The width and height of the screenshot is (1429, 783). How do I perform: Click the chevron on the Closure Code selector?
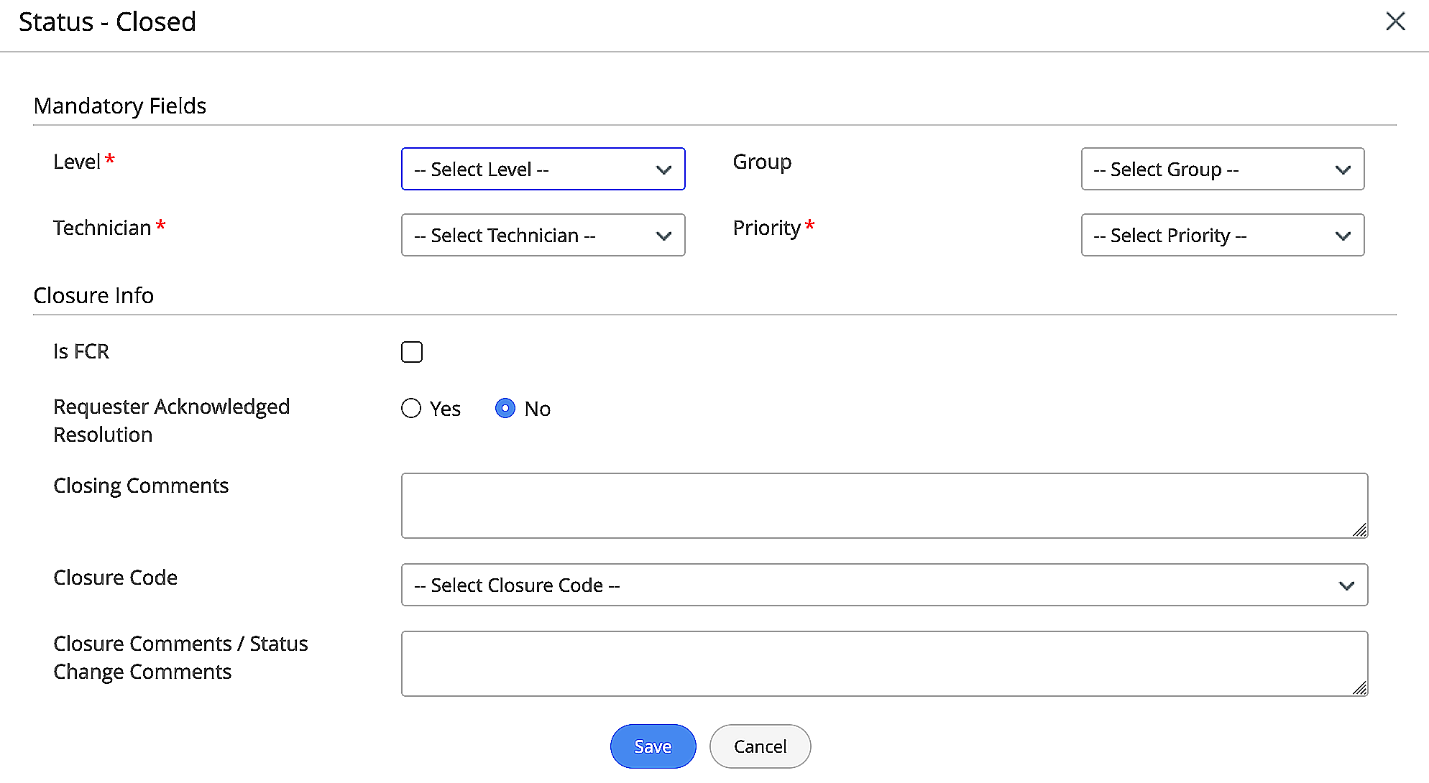(x=1346, y=585)
